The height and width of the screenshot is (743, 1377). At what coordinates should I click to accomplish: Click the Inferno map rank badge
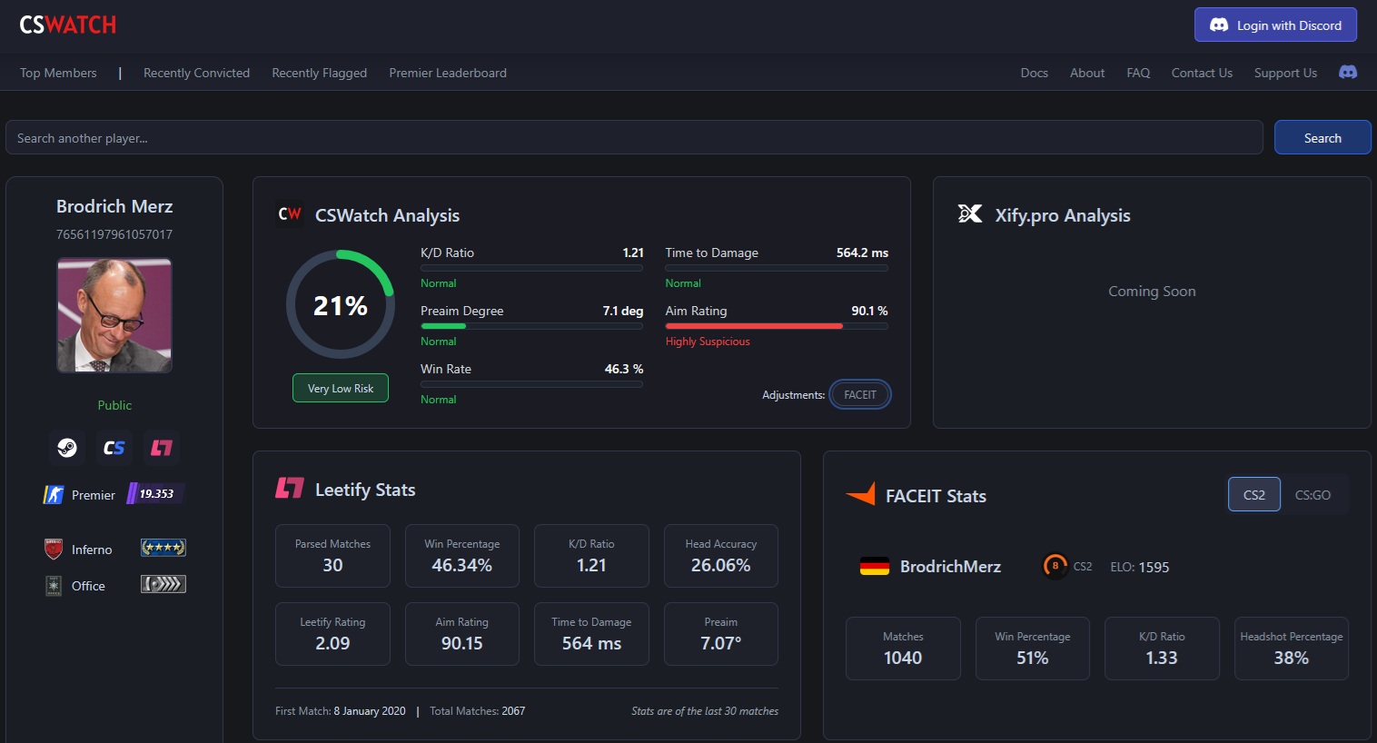[x=163, y=548]
